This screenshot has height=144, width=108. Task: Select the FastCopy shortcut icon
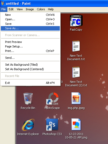(x=76, y=21)
